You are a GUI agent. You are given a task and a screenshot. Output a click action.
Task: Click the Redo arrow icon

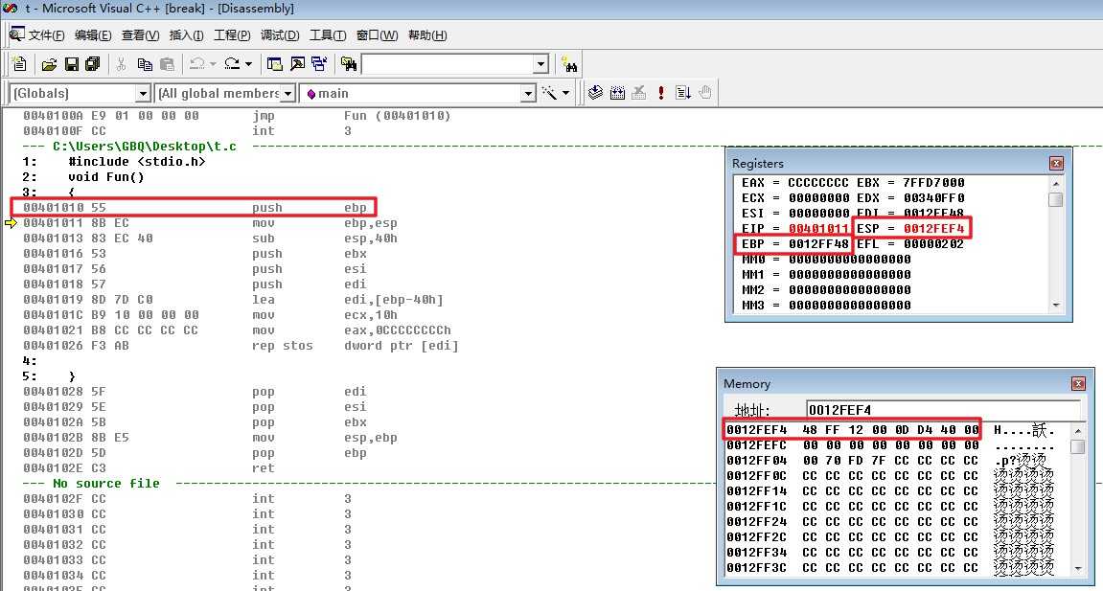point(232,64)
